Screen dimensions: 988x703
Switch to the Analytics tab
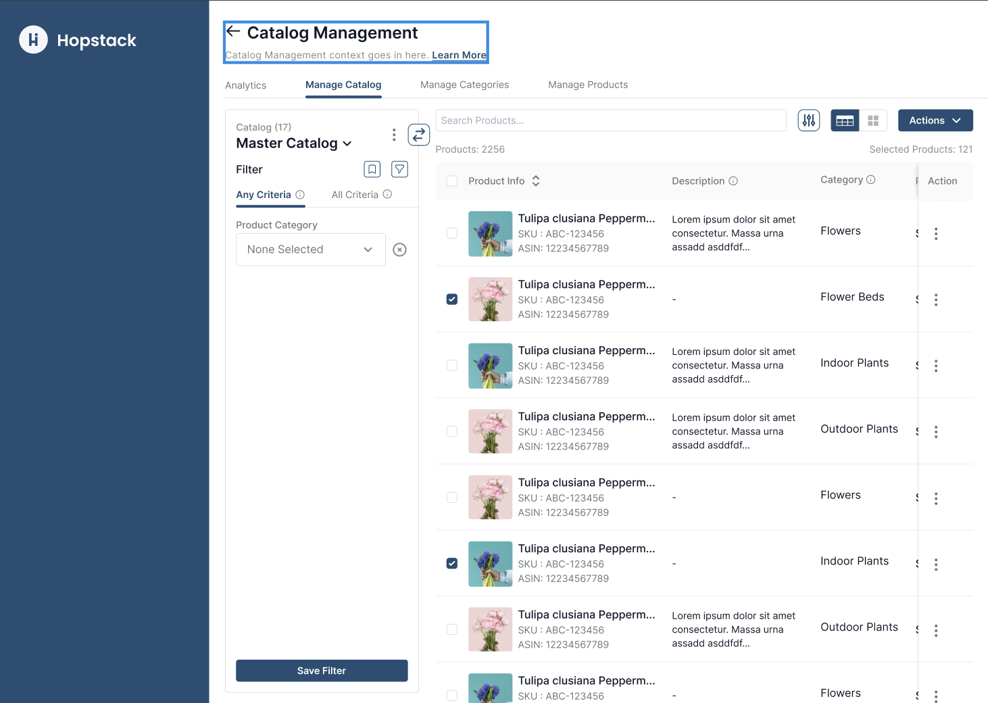pos(245,85)
